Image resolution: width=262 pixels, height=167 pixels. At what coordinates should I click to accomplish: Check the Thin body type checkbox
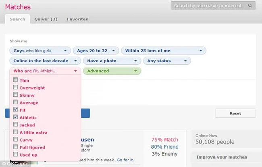pos(15,80)
